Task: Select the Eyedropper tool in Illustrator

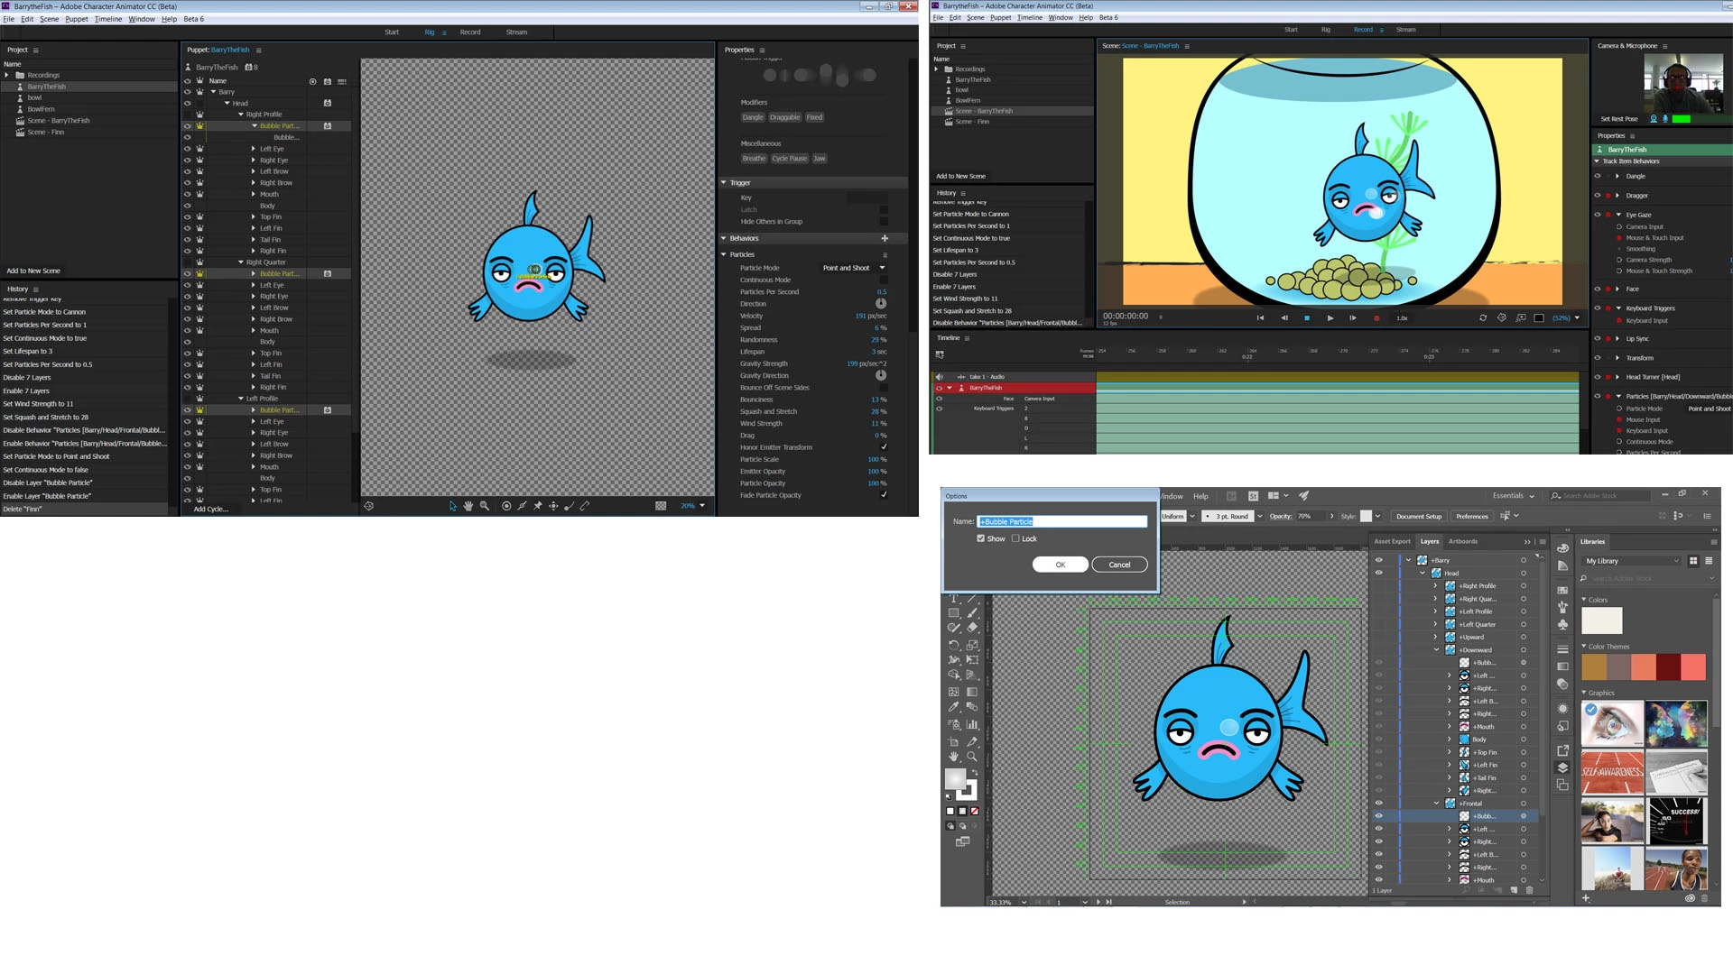Action: tap(953, 707)
